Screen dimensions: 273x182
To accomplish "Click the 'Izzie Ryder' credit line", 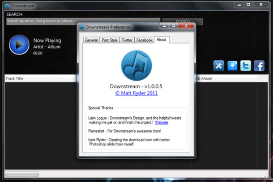I will coord(129,142).
